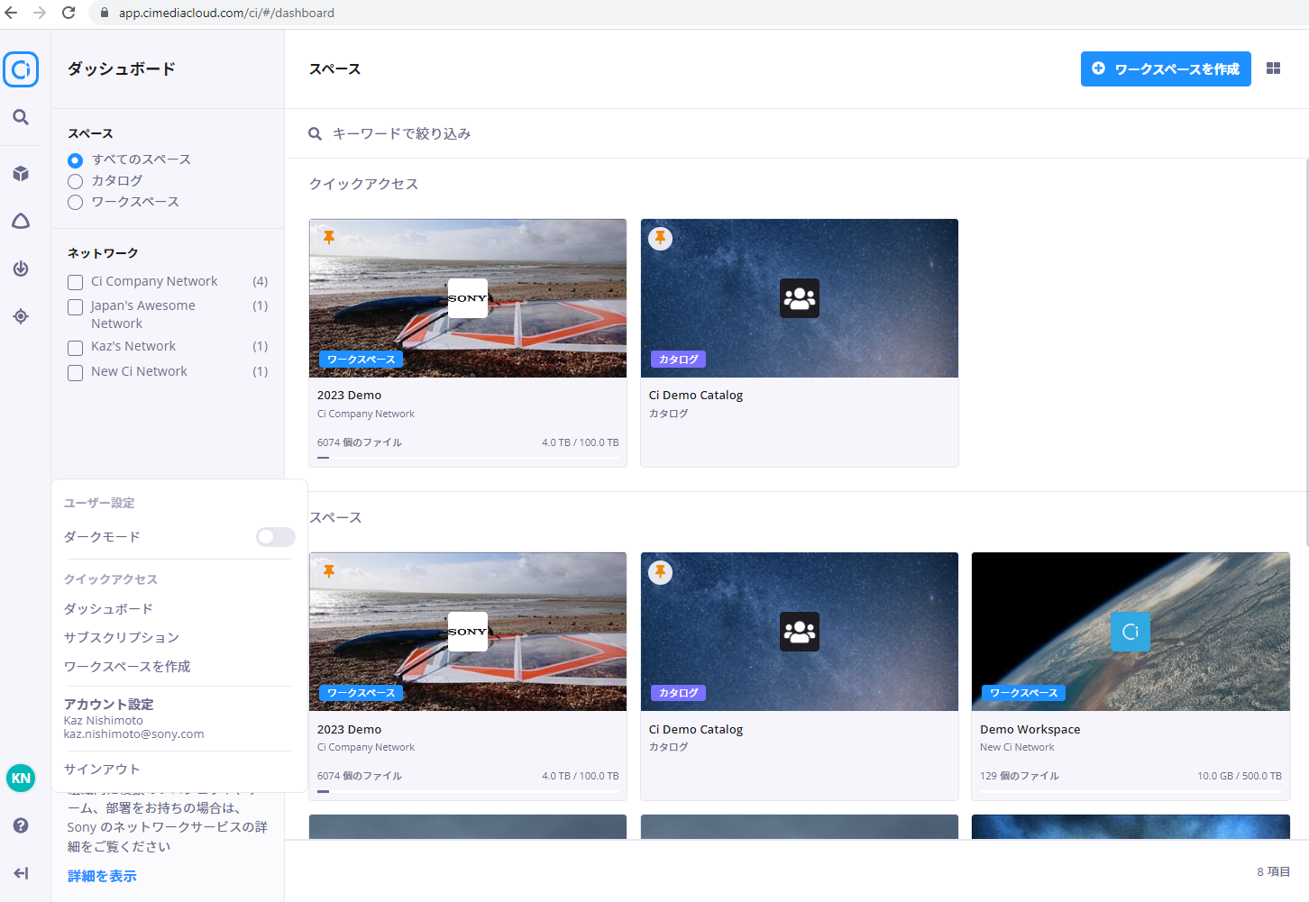This screenshot has height=902, width=1309.
Task: Select the rounded triangle sidebar icon
Action: (21, 221)
